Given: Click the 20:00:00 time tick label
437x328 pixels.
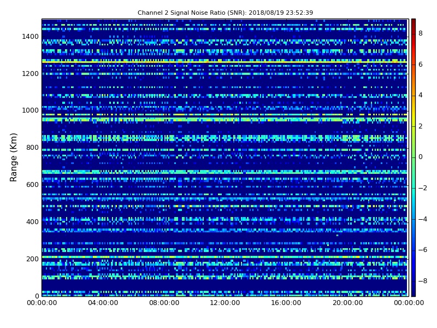Looking at the screenshot, I should (347, 303).
